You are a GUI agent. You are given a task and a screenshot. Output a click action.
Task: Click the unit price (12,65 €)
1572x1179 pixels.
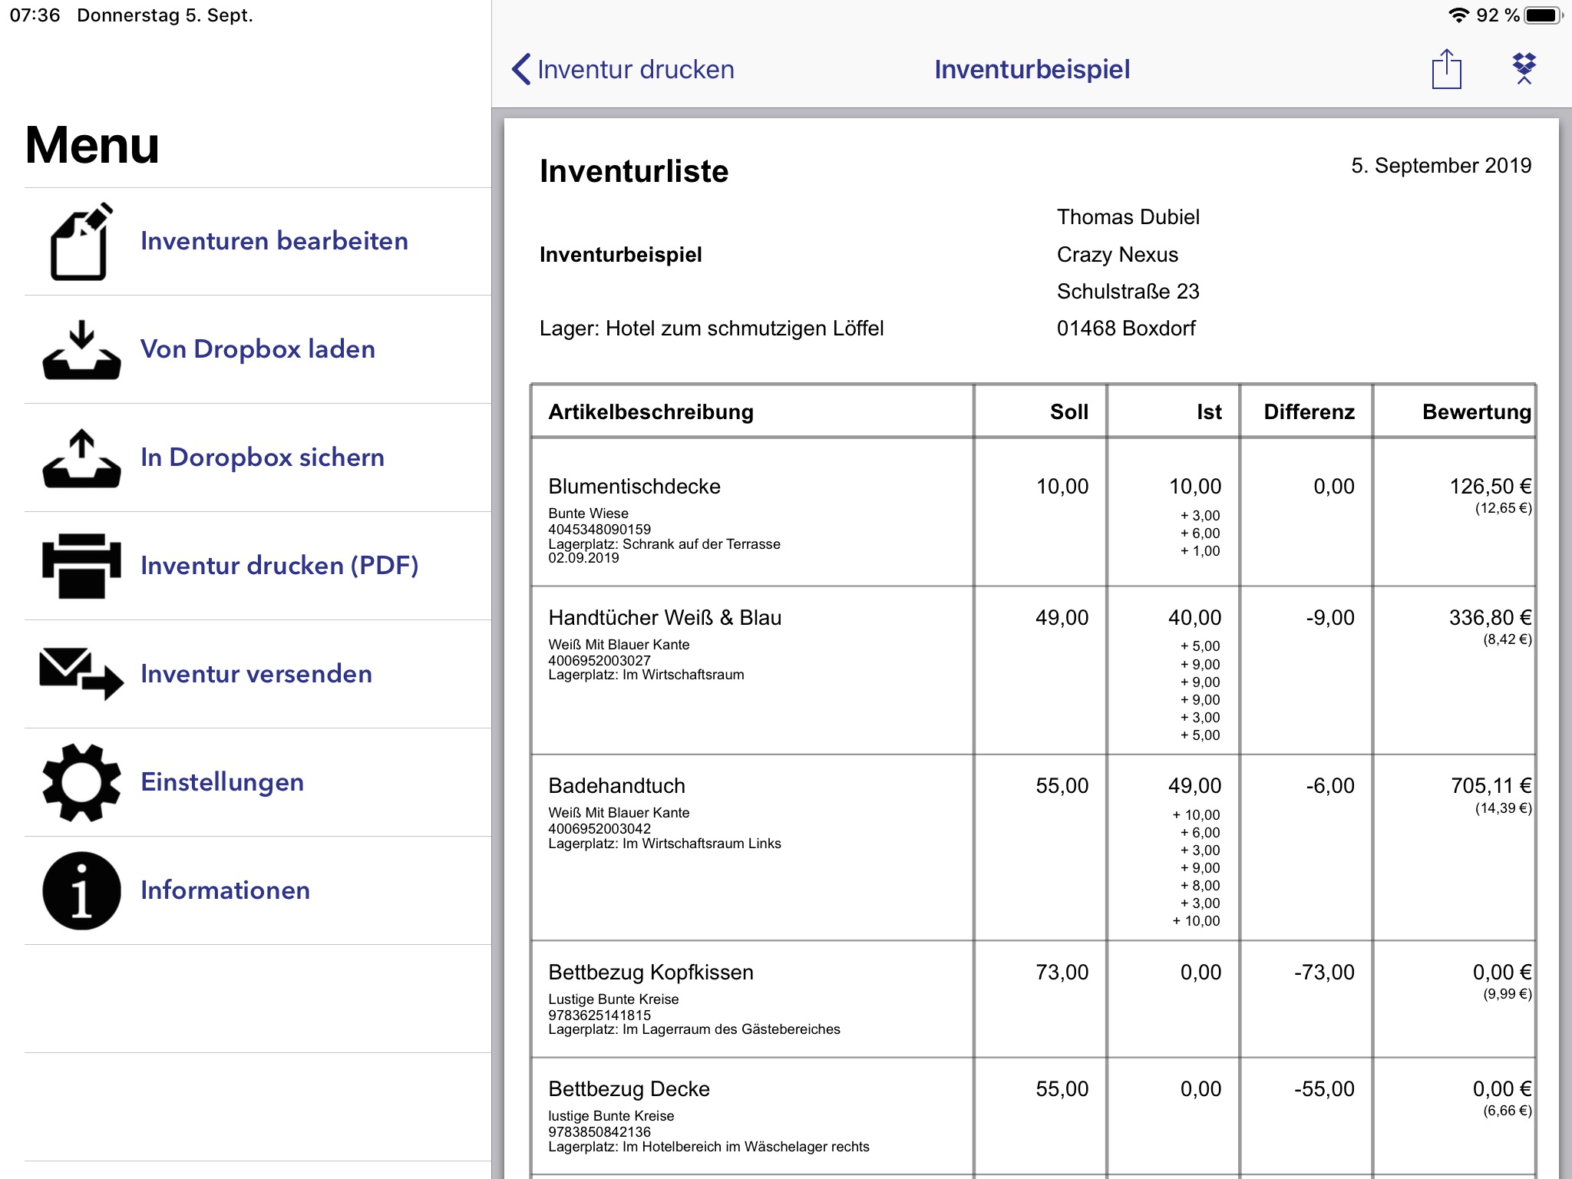[x=1503, y=508]
